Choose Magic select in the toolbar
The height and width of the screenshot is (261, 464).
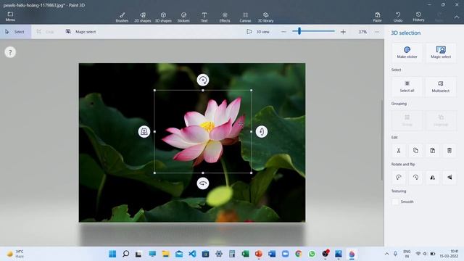coord(80,32)
